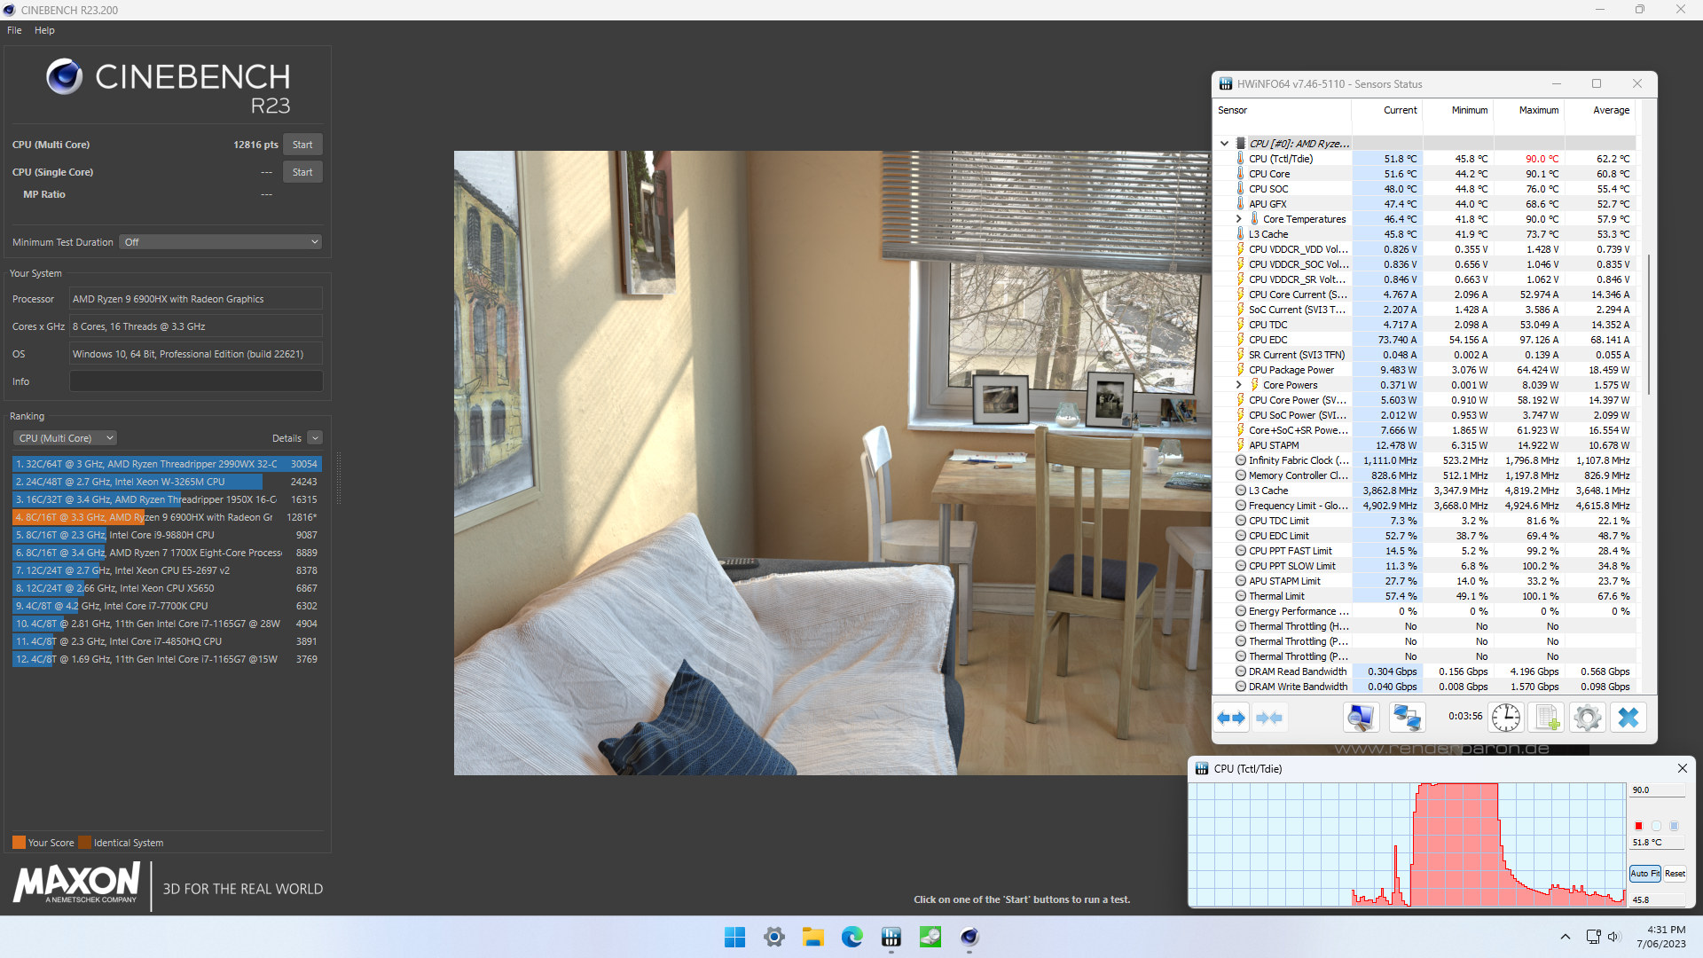Select ranking row Core i7-7700K
The height and width of the screenshot is (958, 1703).
click(x=167, y=606)
